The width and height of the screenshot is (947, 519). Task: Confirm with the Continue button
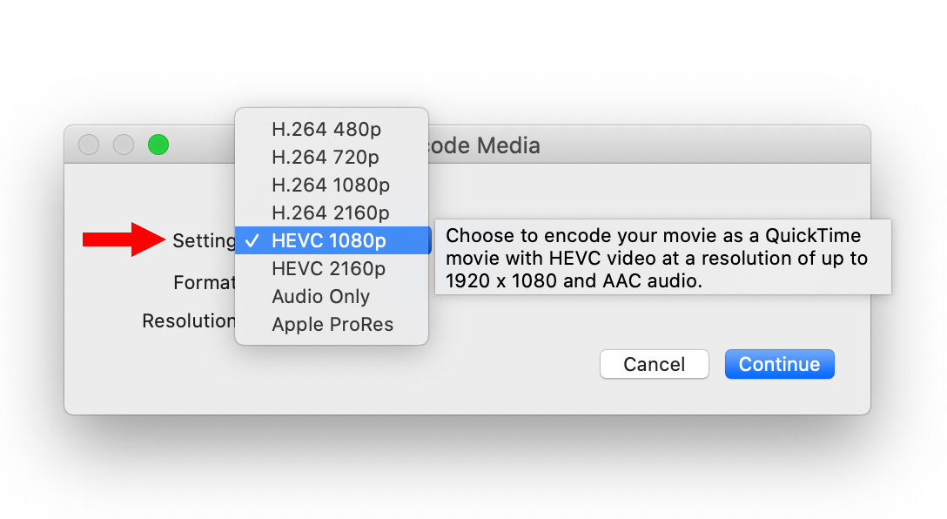780,364
